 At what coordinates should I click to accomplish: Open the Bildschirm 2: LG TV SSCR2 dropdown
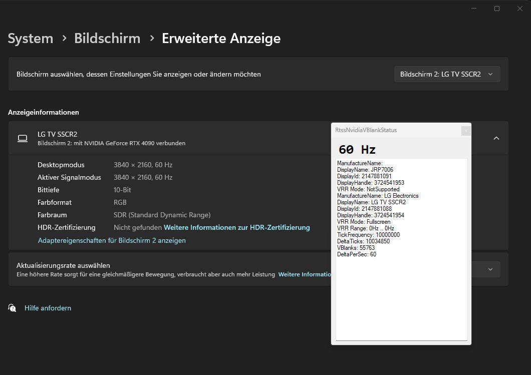click(447, 74)
